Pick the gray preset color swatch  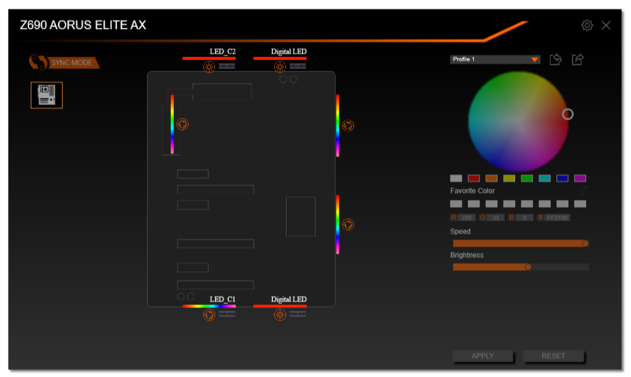[x=456, y=178]
